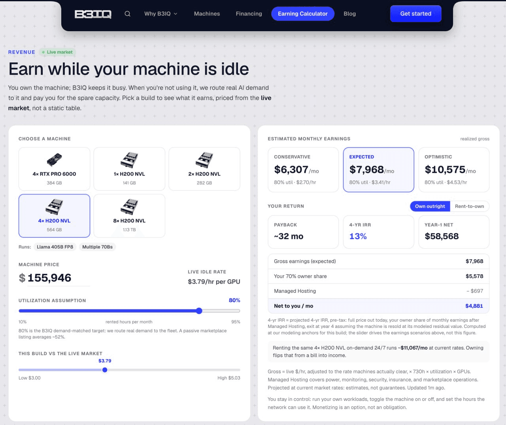The width and height of the screenshot is (506, 425).
Task: Open the Blog nav link
Action: (x=349, y=14)
